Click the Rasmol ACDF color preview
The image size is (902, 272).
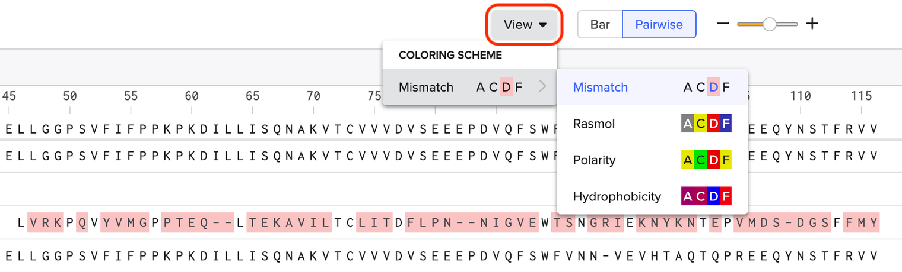(x=706, y=124)
